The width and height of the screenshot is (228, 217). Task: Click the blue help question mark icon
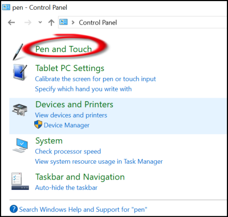(14, 210)
